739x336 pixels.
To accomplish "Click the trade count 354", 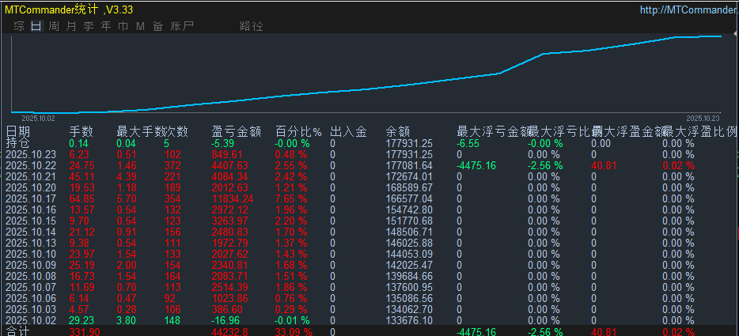I will click(172, 199).
